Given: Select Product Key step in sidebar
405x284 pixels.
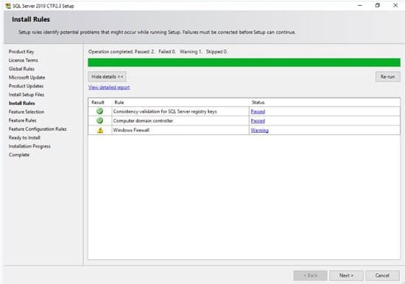Looking at the screenshot, I should (21, 51).
